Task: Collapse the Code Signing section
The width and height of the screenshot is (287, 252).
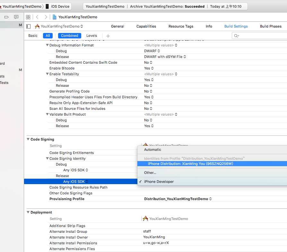Action: click(28, 139)
